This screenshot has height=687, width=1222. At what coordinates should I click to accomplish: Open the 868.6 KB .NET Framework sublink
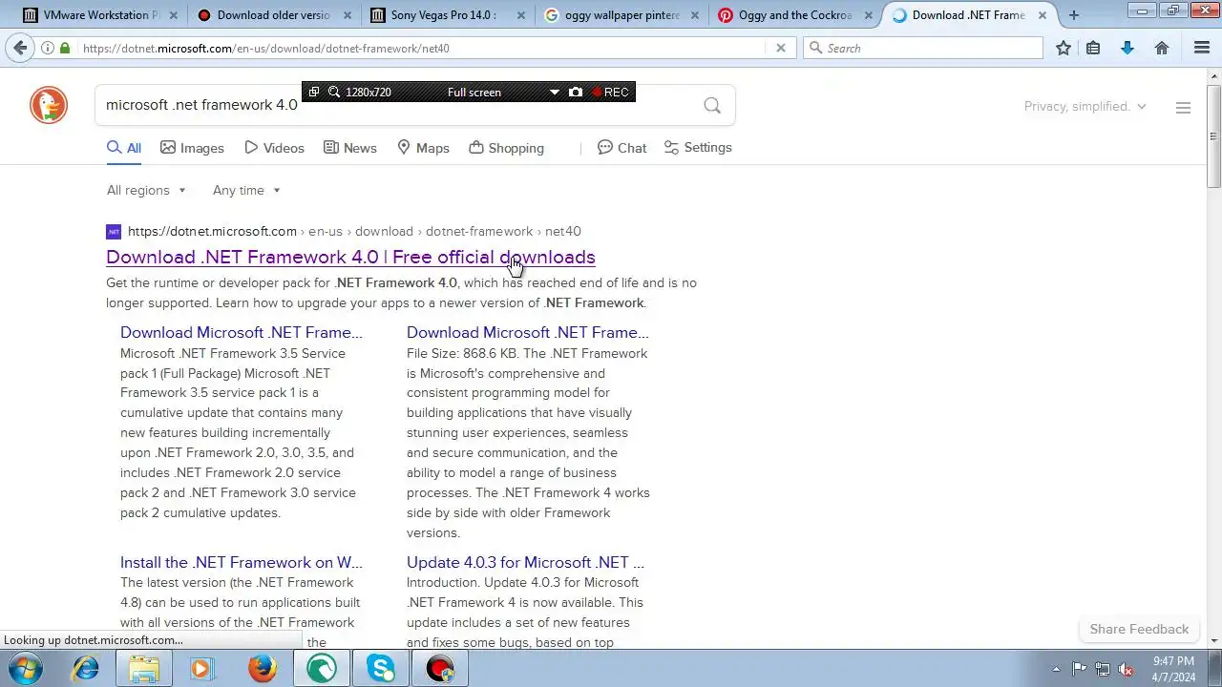[x=528, y=332]
